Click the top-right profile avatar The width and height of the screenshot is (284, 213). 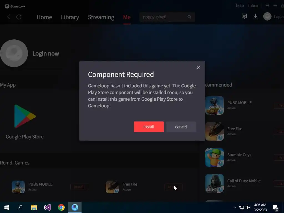267,16
